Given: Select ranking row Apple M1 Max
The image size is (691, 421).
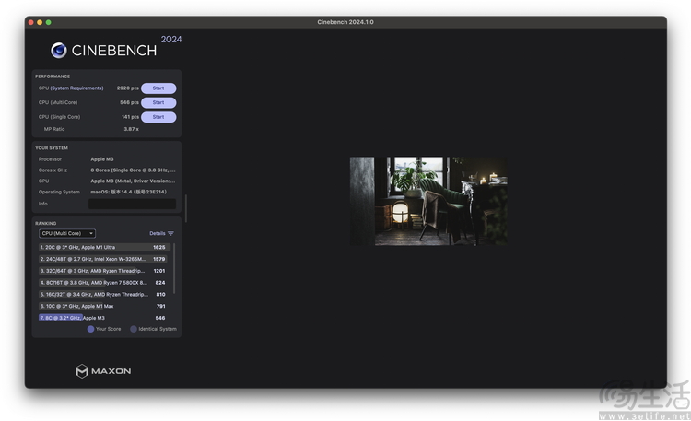Looking at the screenshot, I should coord(104,306).
